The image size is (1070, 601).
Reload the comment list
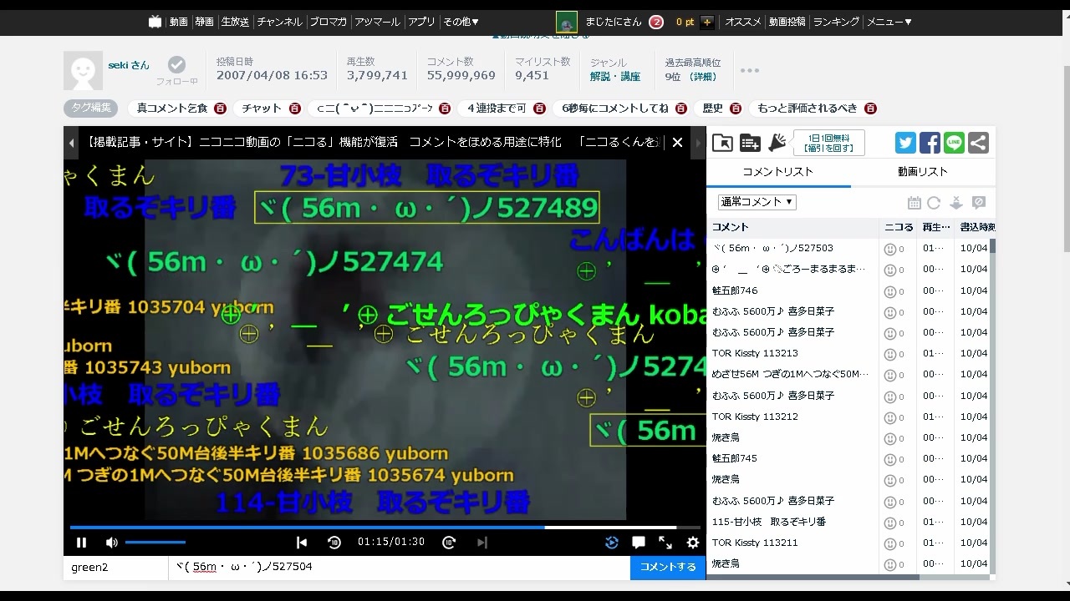934,203
